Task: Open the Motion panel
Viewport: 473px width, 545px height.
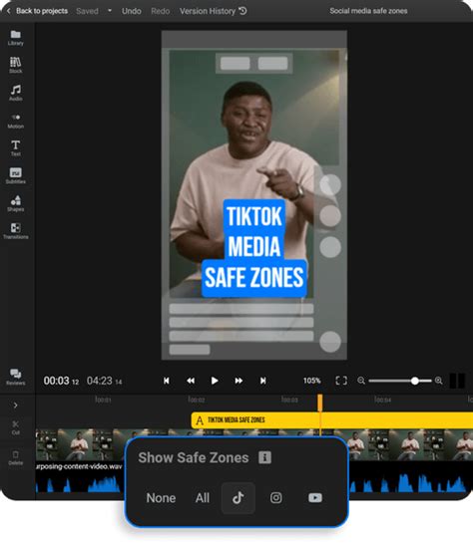Action: coord(16,121)
